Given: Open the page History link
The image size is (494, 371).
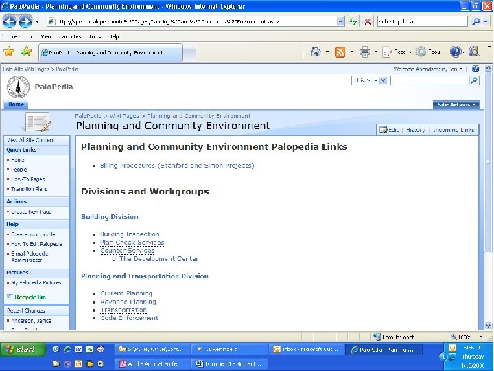Looking at the screenshot, I should point(415,130).
